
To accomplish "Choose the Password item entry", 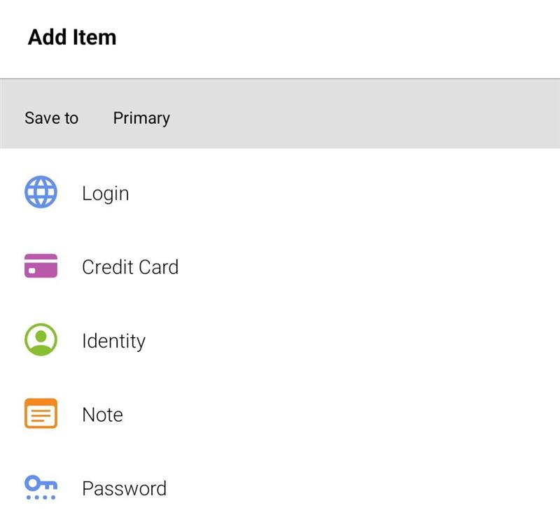I will coord(125,488).
